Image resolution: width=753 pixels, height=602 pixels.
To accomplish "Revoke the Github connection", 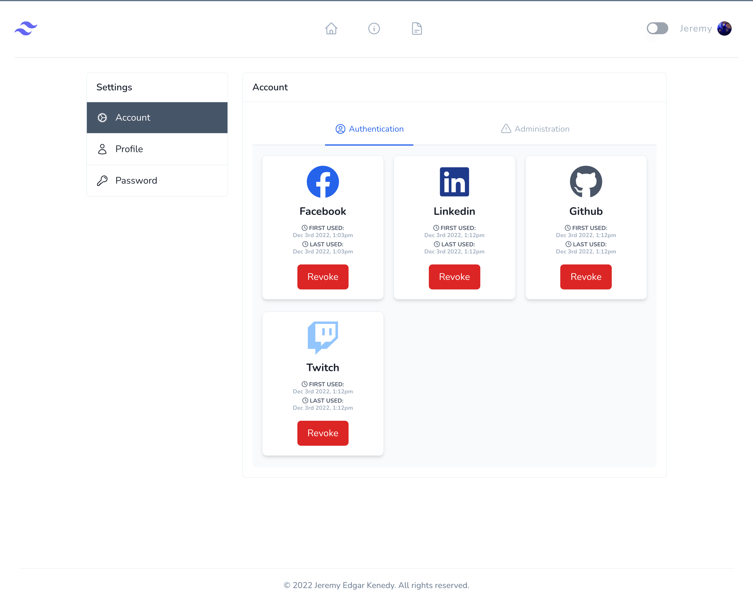I will pyautogui.click(x=586, y=277).
